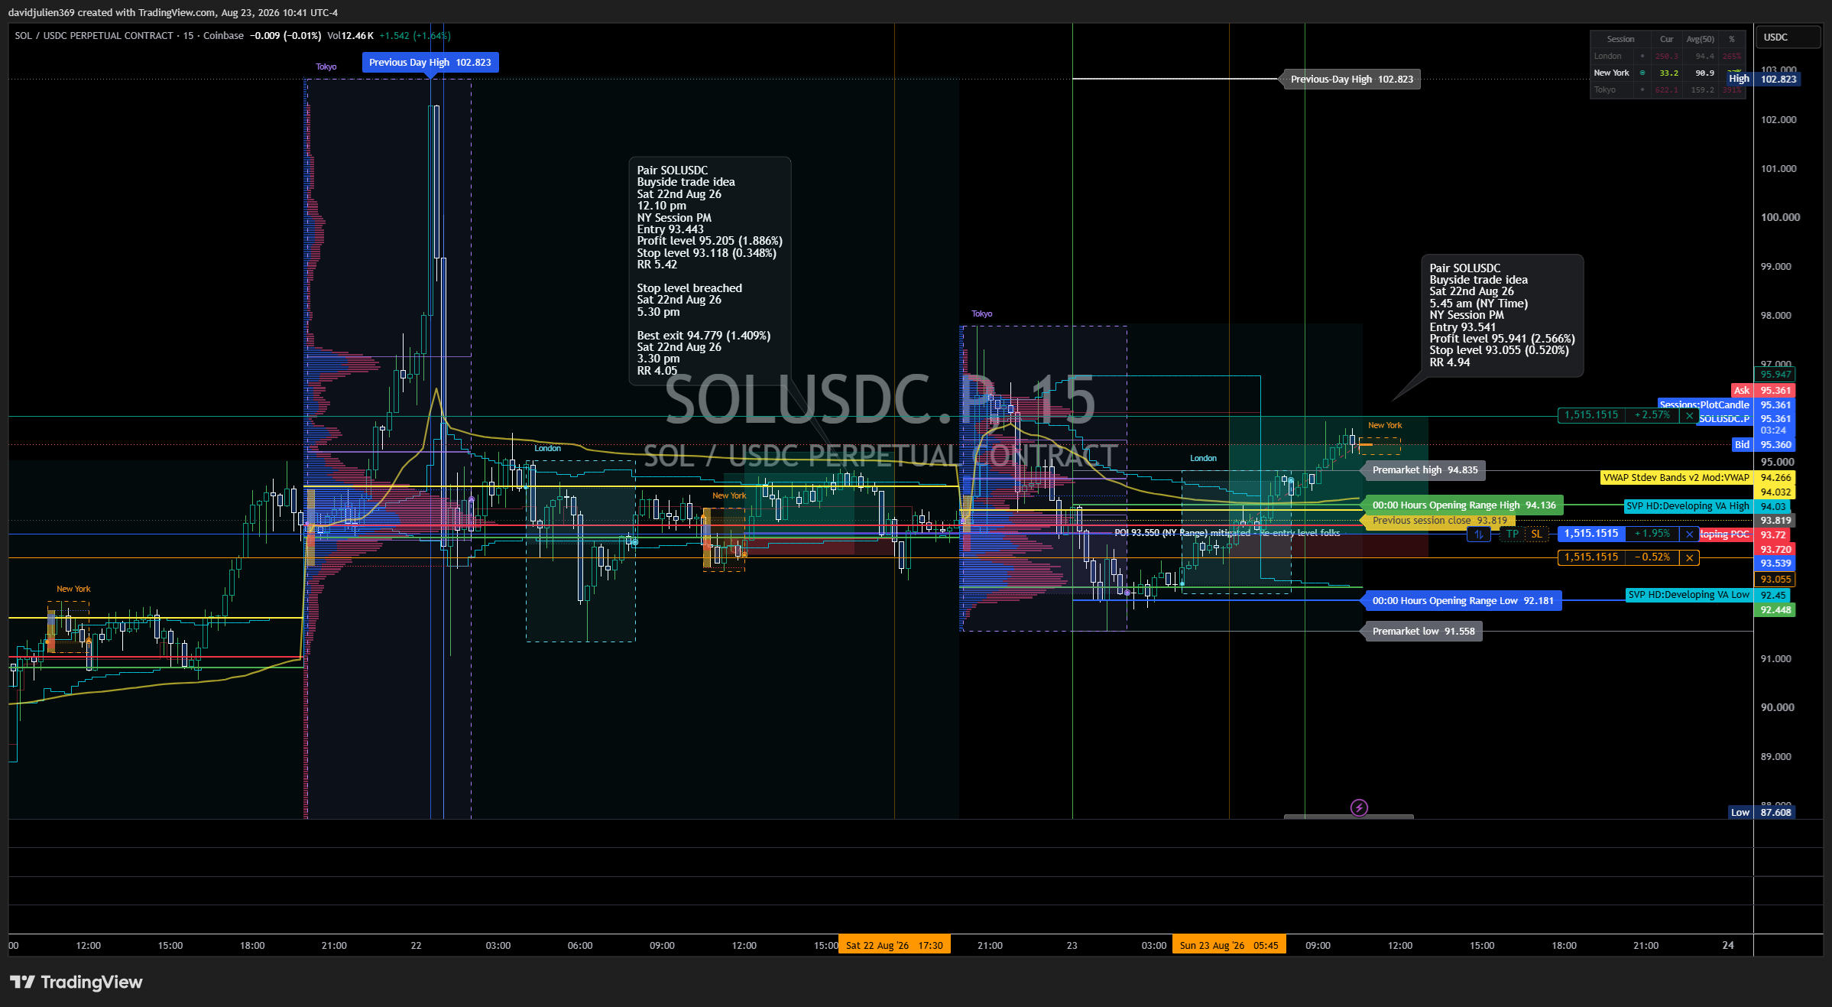Click the Bid 95.360 price label
This screenshot has width=1832, height=1007.
click(1764, 445)
